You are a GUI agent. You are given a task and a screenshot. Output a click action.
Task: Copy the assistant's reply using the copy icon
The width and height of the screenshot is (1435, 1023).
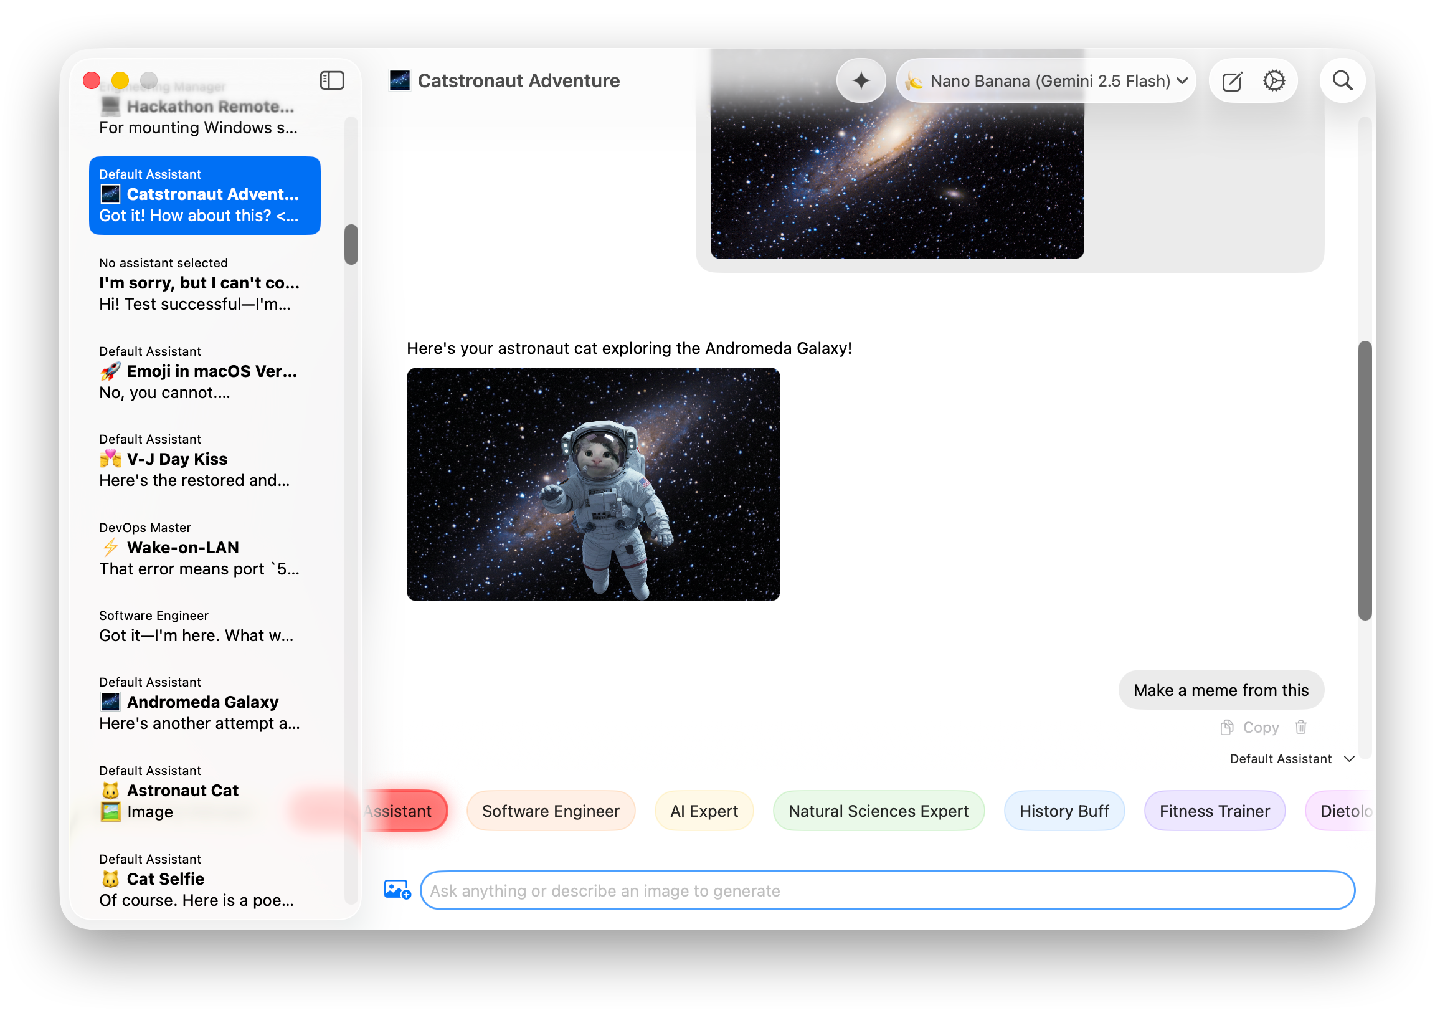pos(1226,727)
